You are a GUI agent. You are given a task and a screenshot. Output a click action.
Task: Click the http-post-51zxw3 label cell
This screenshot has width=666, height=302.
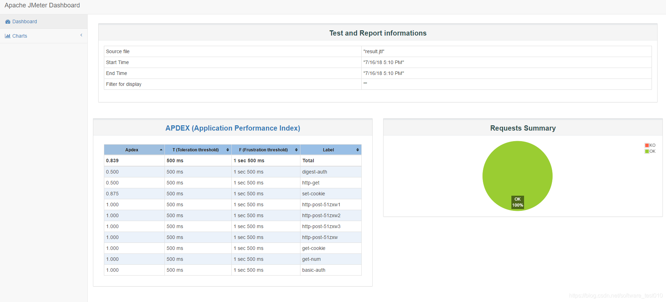[x=331, y=226]
